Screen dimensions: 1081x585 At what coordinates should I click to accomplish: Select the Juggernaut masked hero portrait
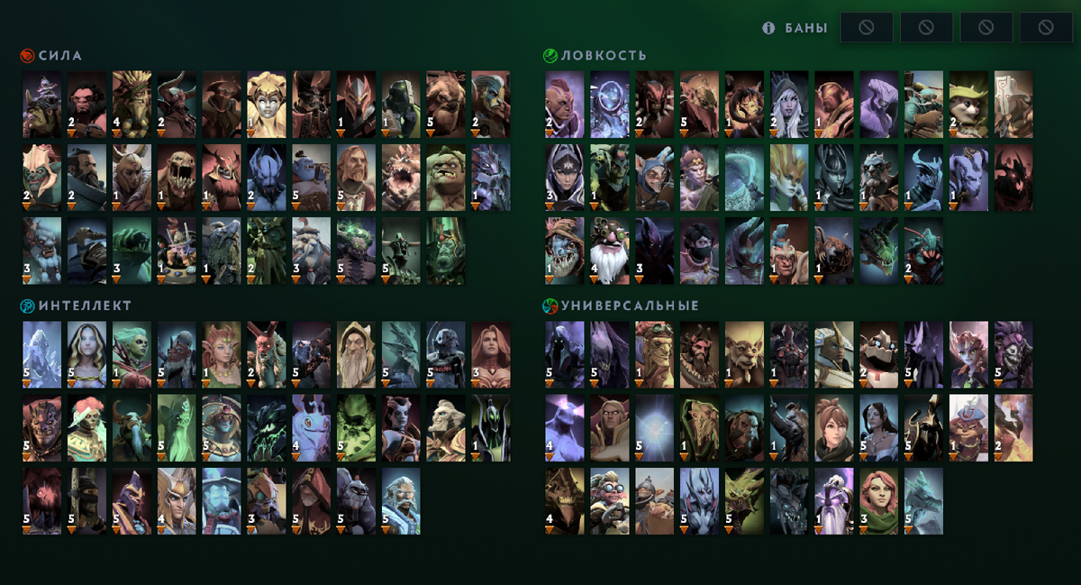click(1015, 103)
